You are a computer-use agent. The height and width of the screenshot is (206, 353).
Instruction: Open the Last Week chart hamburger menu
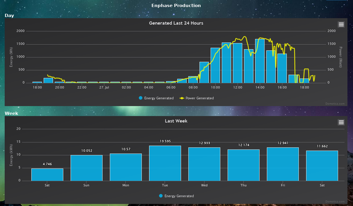click(341, 122)
